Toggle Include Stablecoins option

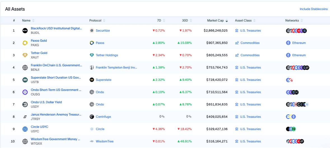click(x=313, y=9)
